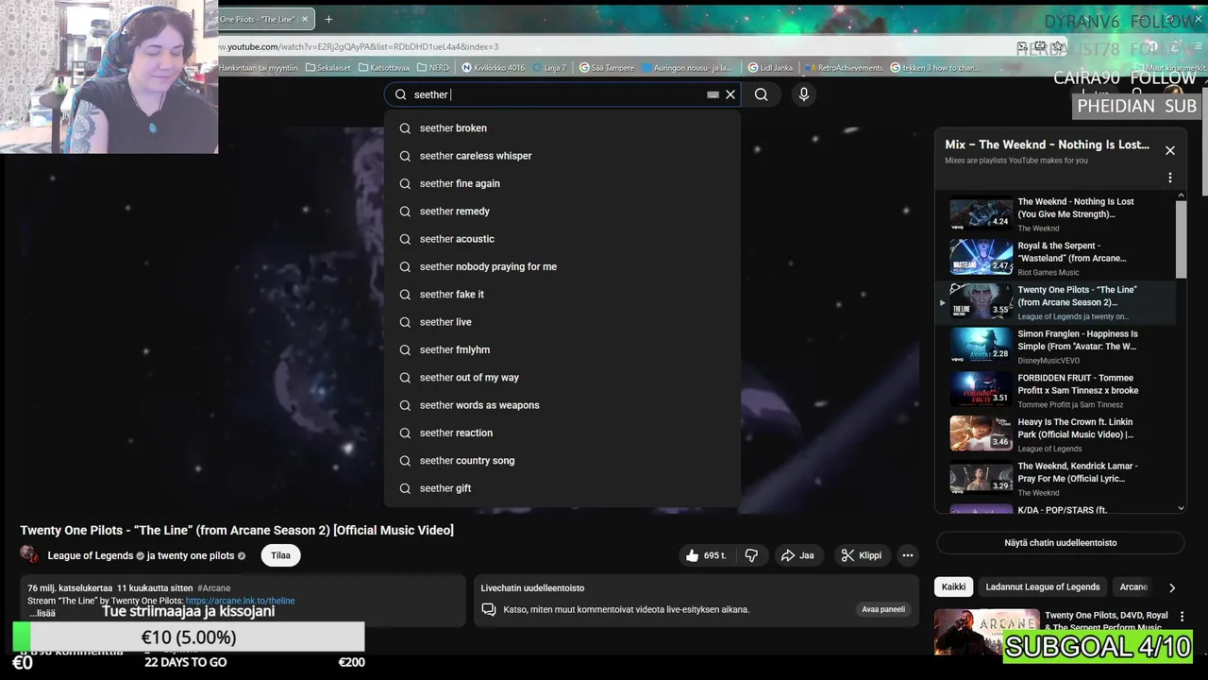Choose suggestion 'seether out of my way'
Viewport: 1208px width, 680px height.
coord(562,378)
